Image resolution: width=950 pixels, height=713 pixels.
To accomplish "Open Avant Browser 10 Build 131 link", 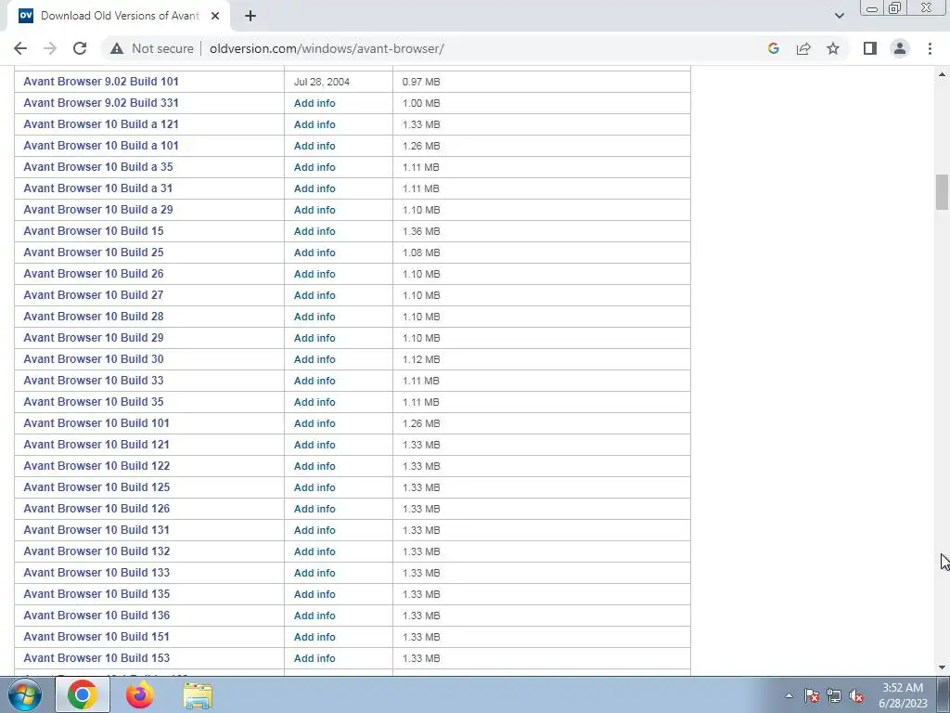I will pos(96,529).
